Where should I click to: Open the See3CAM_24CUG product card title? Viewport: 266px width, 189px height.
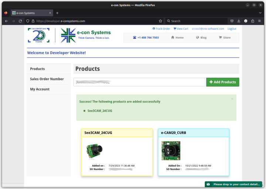(x=98, y=133)
